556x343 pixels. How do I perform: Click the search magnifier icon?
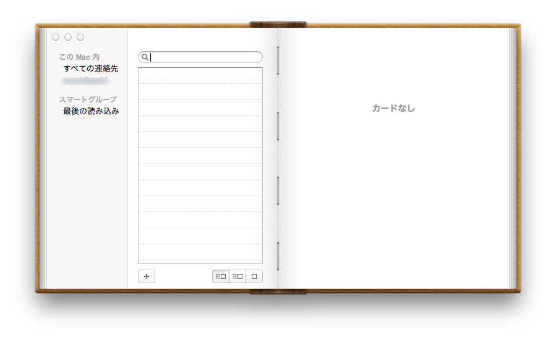pos(145,57)
